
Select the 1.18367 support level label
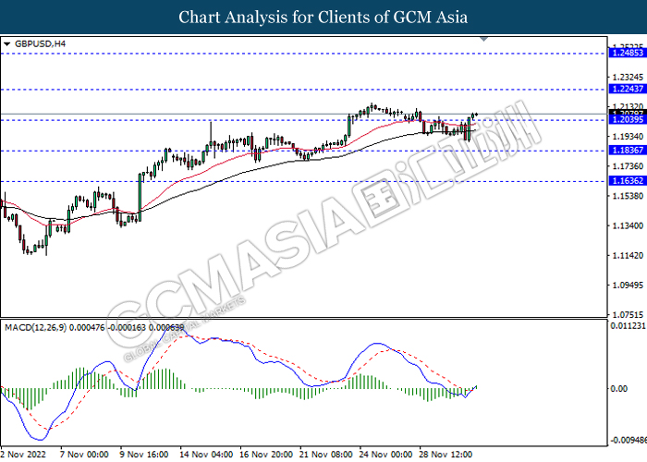(628, 150)
